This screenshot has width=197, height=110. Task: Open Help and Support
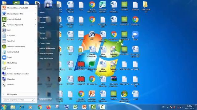(46, 58)
